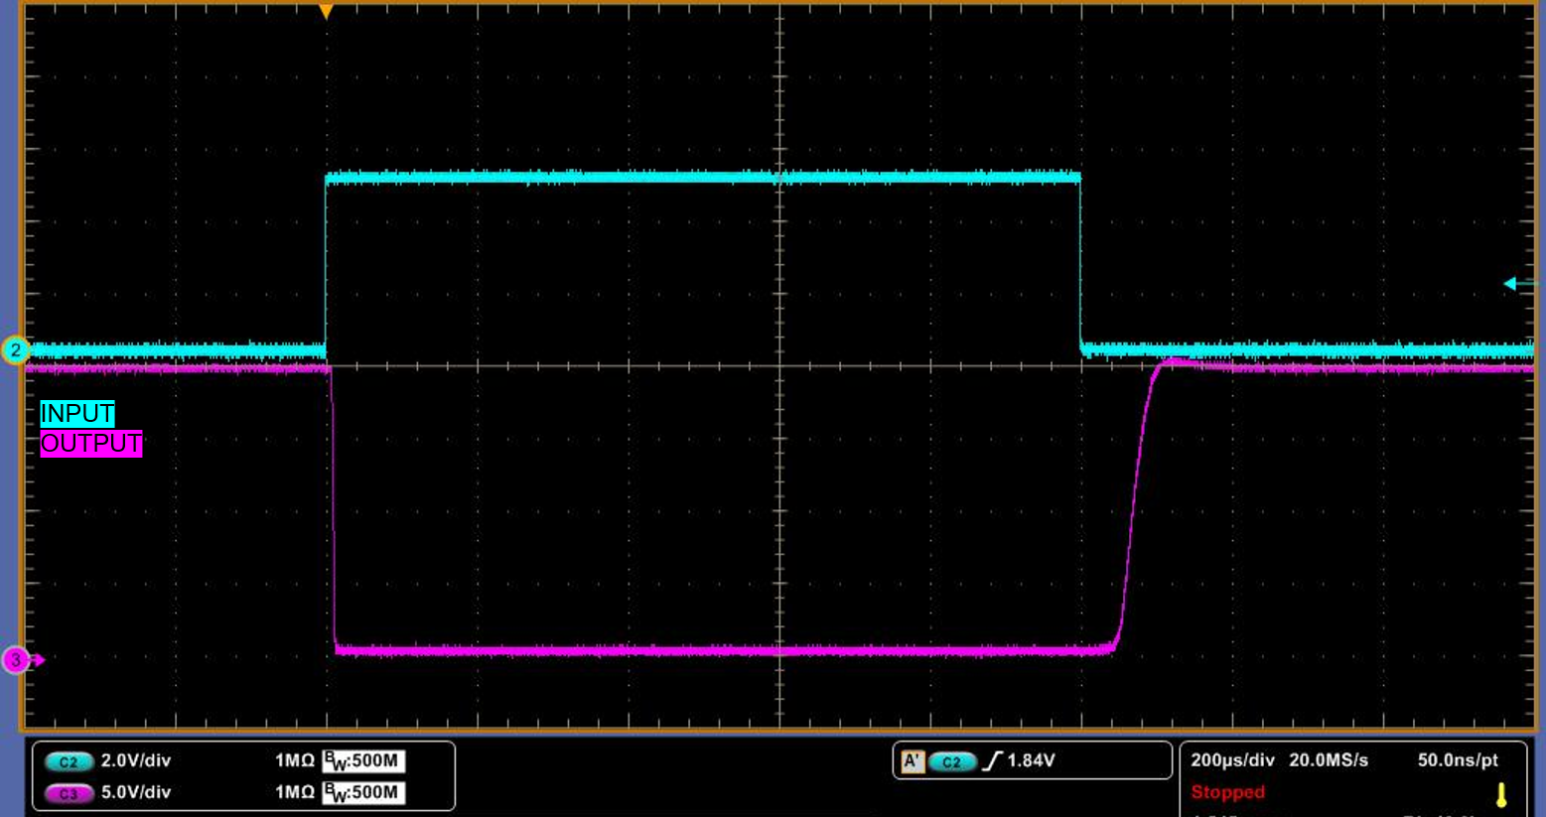Click the red Stopped acquisition status
Screen dimensions: 1546x817
(1227, 791)
